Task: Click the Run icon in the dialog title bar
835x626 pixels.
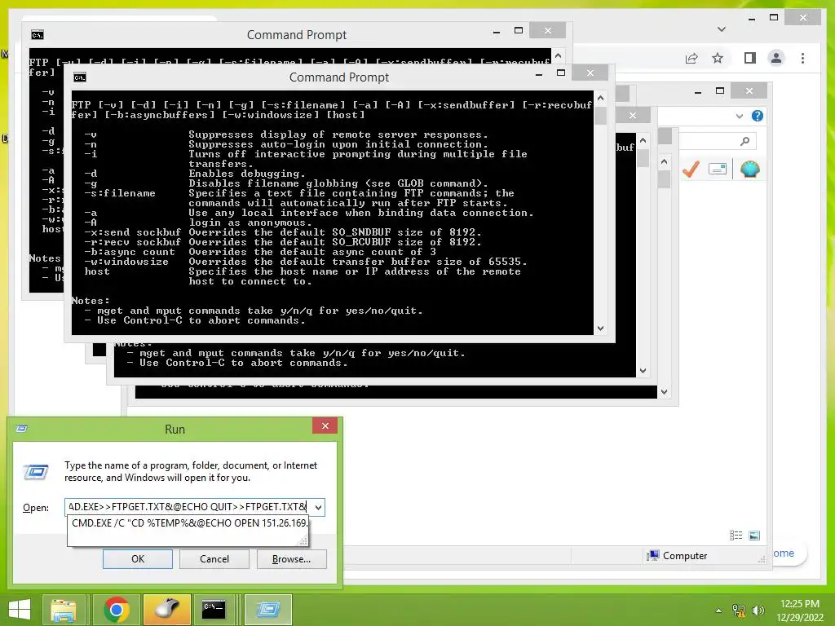Action: 22,429
